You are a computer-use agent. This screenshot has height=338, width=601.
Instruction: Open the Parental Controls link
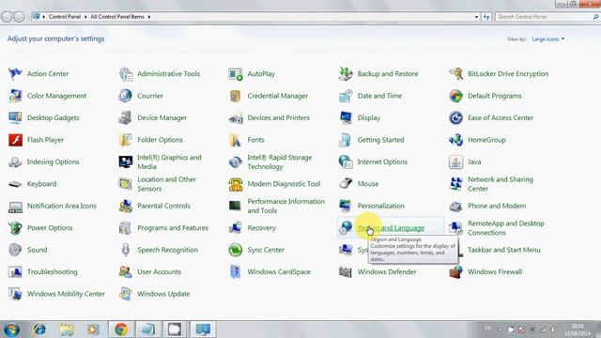(x=163, y=206)
